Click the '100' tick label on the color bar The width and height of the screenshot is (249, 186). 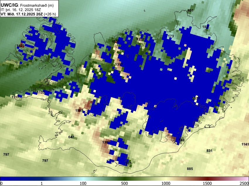pos(83,183)
